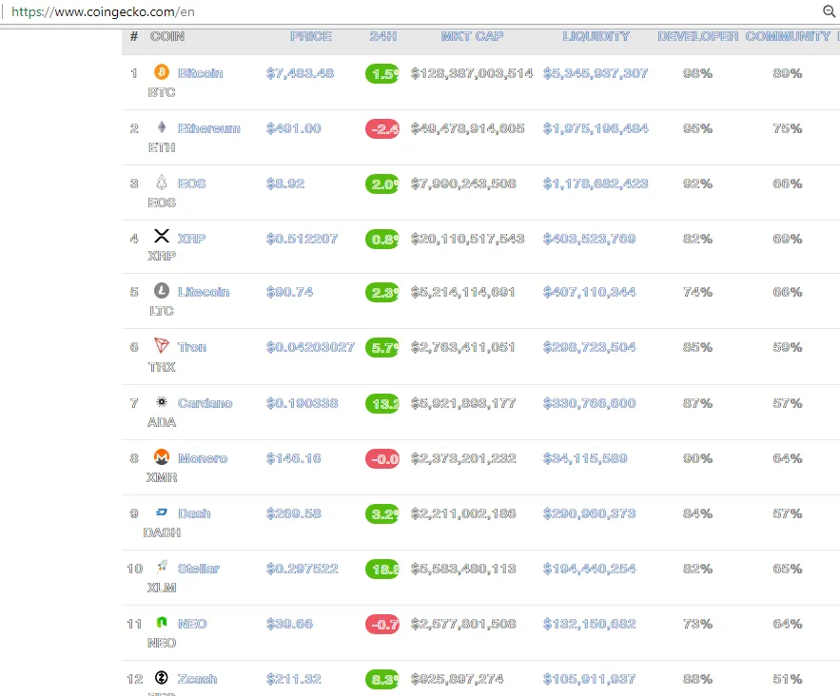Click the Stellar rocket logo
The width and height of the screenshot is (840, 696).
click(162, 567)
